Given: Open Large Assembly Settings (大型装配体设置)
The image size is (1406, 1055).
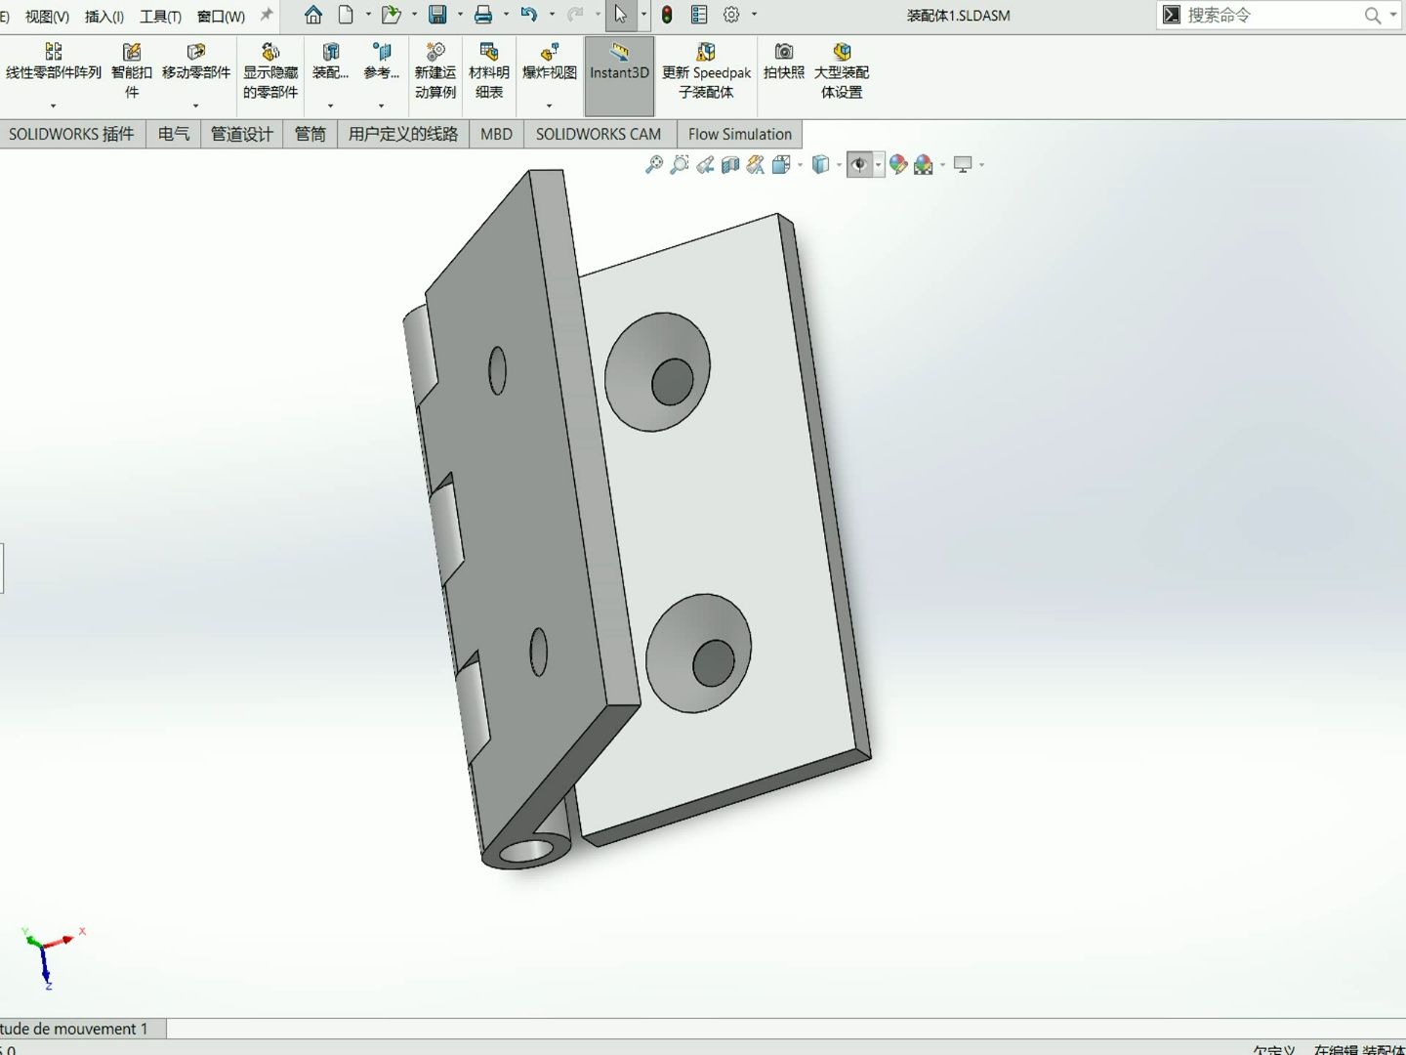Looking at the screenshot, I should tap(842, 70).
